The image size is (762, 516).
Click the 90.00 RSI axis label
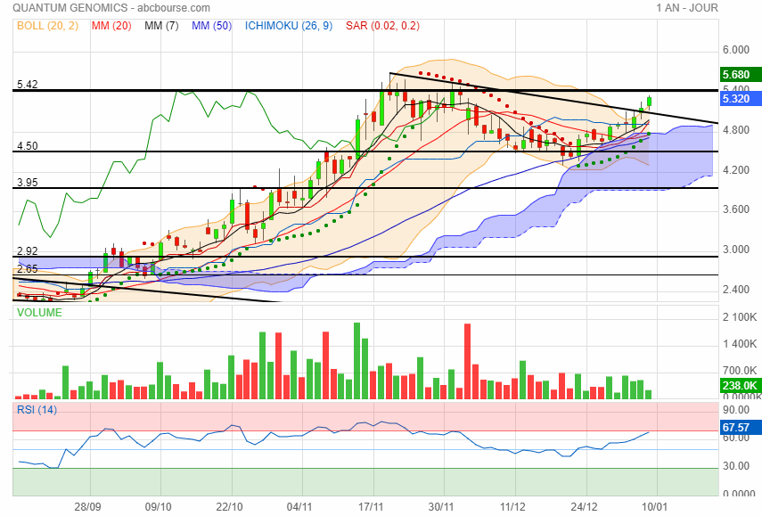pyautogui.click(x=736, y=410)
